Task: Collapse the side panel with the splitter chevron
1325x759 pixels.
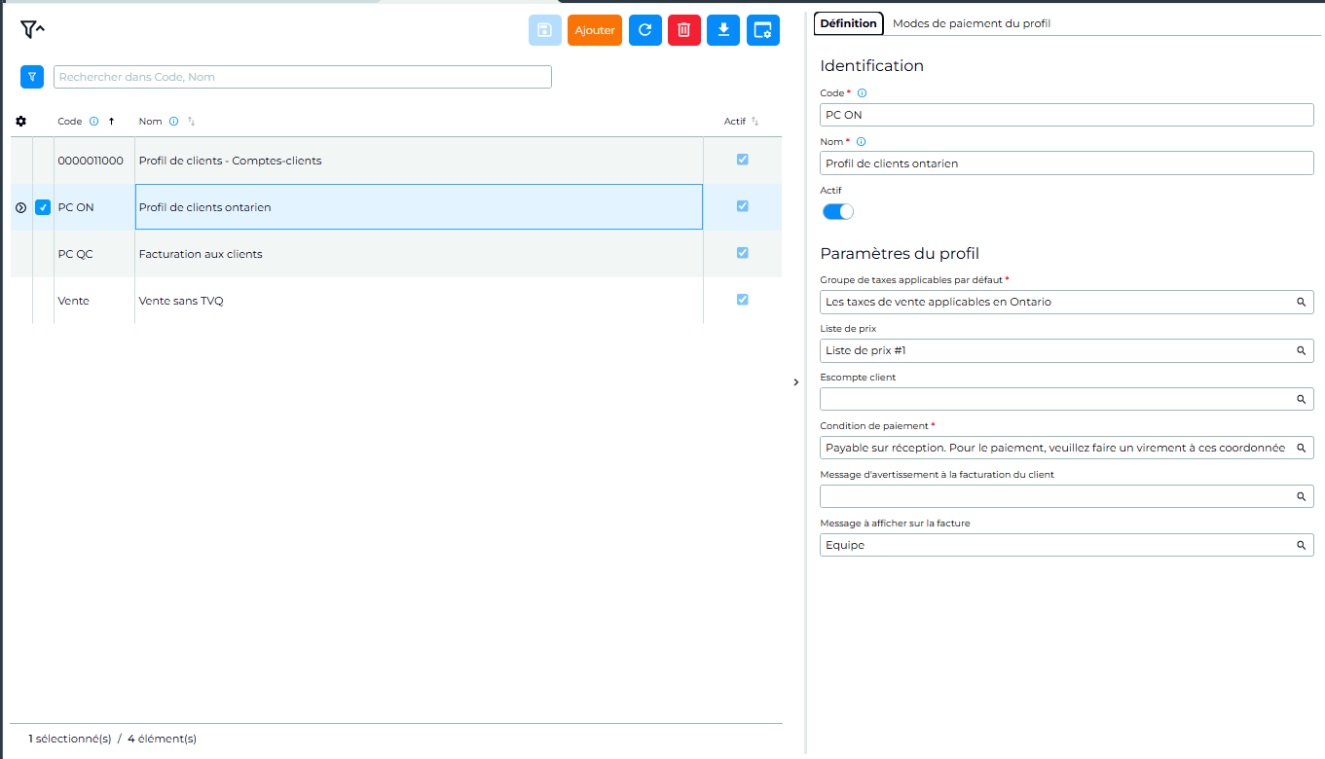Action: click(x=795, y=382)
